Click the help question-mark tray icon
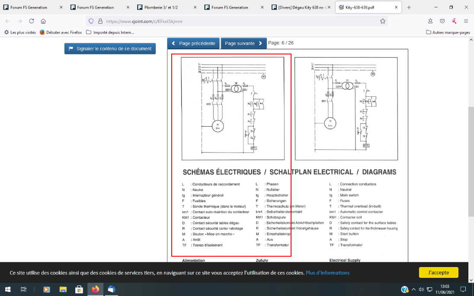Image resolution: width=474 pixels, height=296 pixels. (405, 290)
